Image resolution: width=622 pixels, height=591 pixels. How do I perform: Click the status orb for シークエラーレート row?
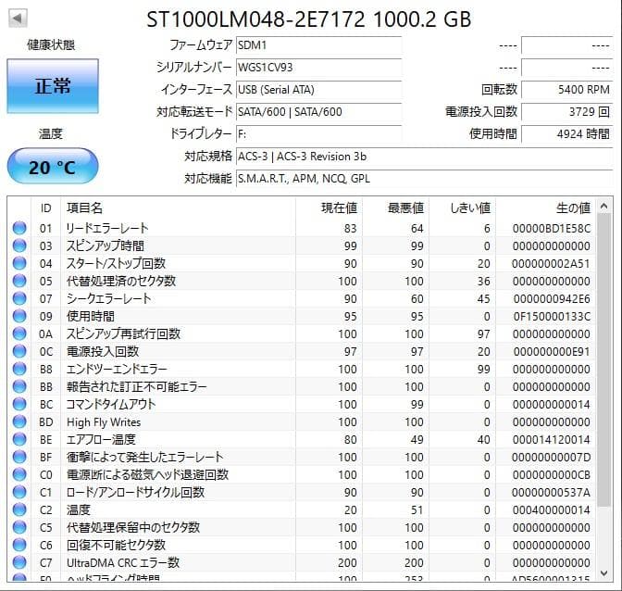click(19, 298)
